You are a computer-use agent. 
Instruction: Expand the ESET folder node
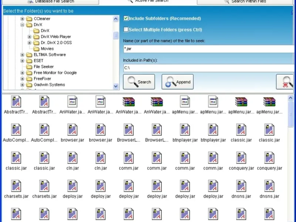click(x=22, y=61)
